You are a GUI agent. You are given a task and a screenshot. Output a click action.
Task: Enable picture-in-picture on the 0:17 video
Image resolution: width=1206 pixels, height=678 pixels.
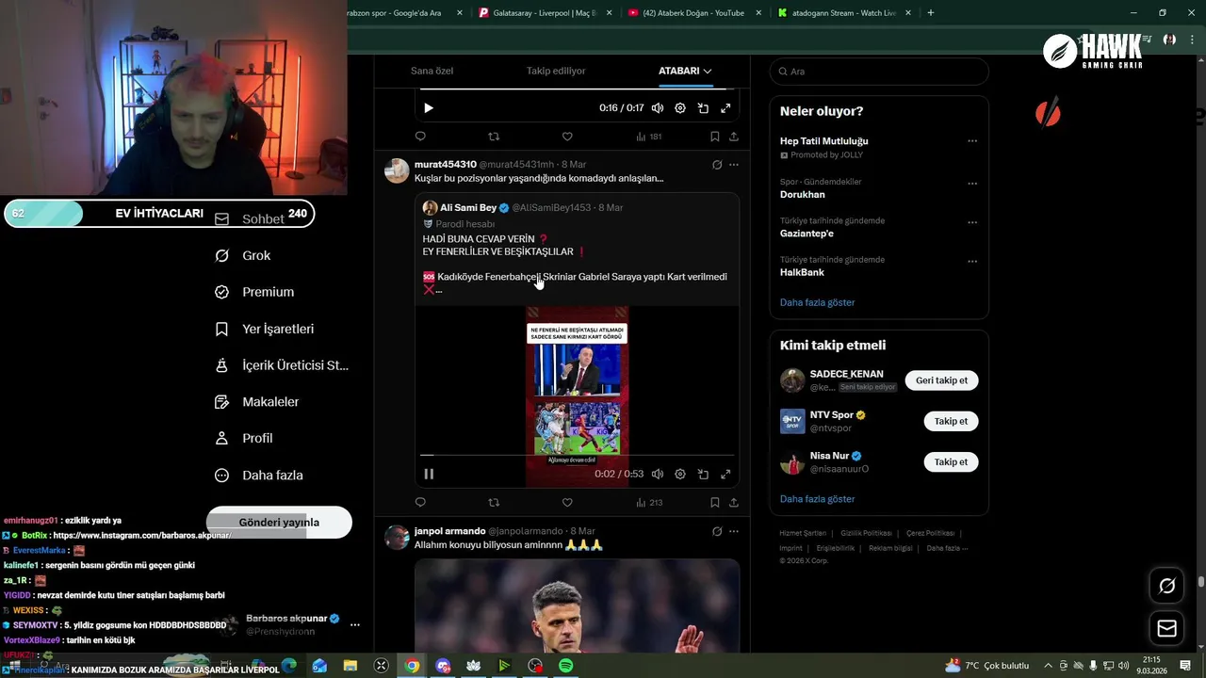[703, 108]
